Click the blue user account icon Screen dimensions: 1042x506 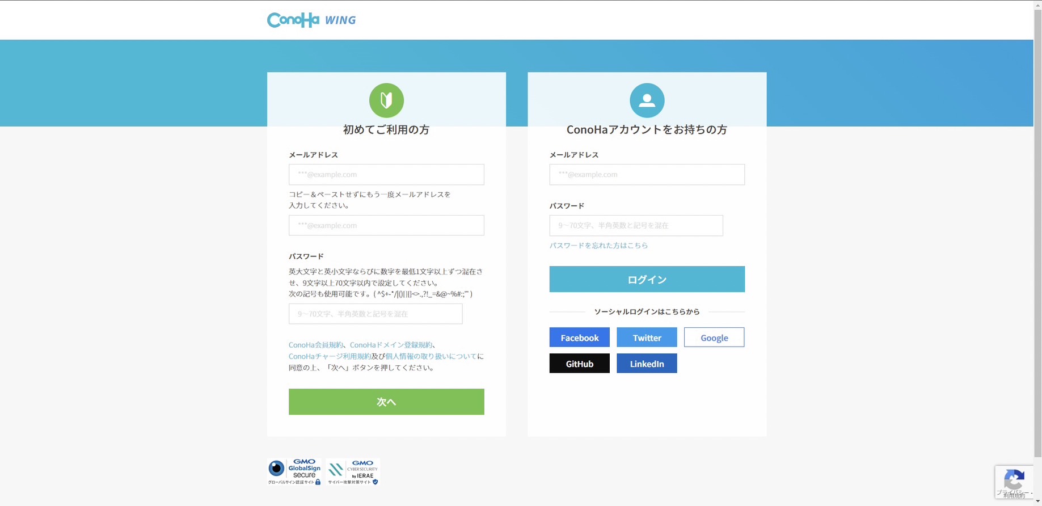click(647, 100)
